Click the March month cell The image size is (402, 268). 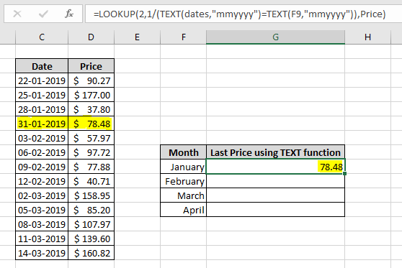click(183, 195)
